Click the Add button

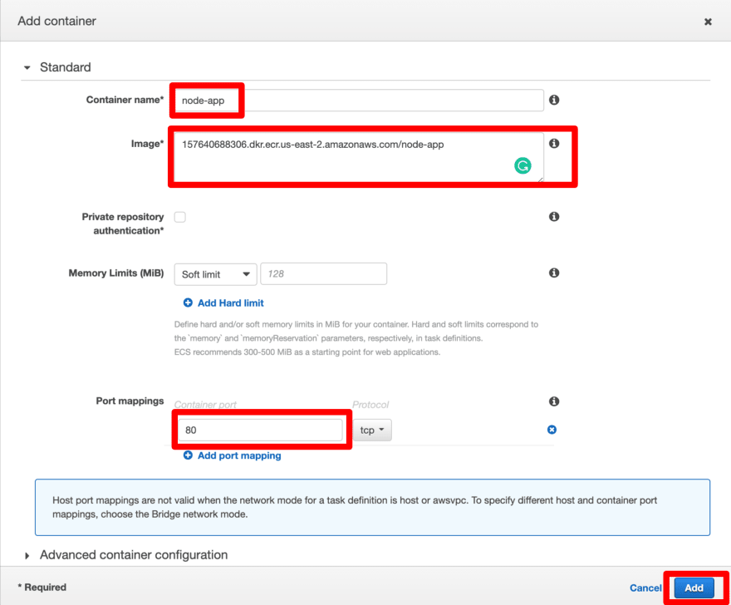[694, 588]
